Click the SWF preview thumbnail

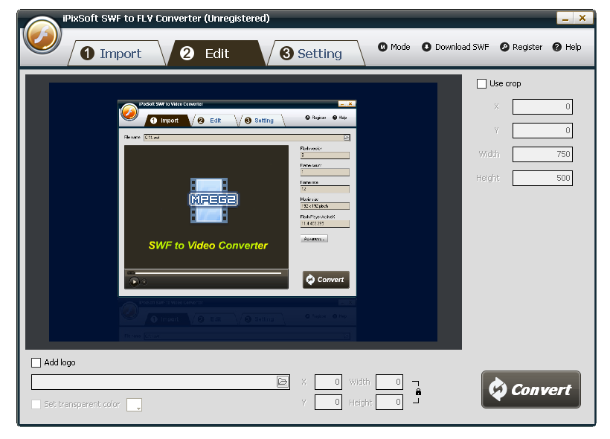pyautogui.click(x=243, y=212)
